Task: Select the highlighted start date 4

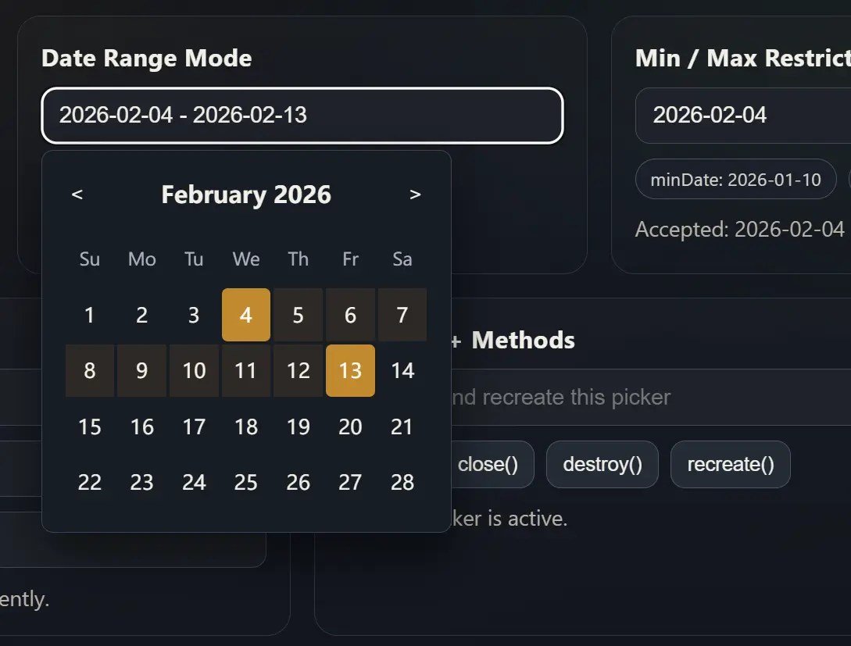Action: click(245, 315)
